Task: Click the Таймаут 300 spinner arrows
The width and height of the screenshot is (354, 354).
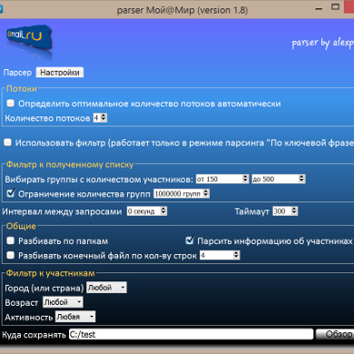Action: (x=294, y=211)
